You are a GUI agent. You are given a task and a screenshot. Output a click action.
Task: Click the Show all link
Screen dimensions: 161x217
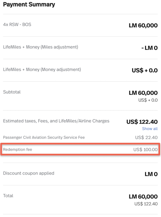[x=150, y=129]
